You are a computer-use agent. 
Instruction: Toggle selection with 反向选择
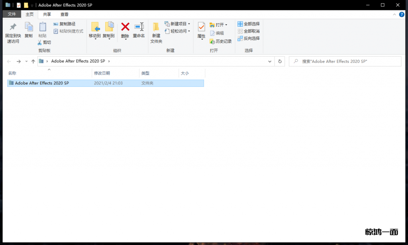[249, 38]
